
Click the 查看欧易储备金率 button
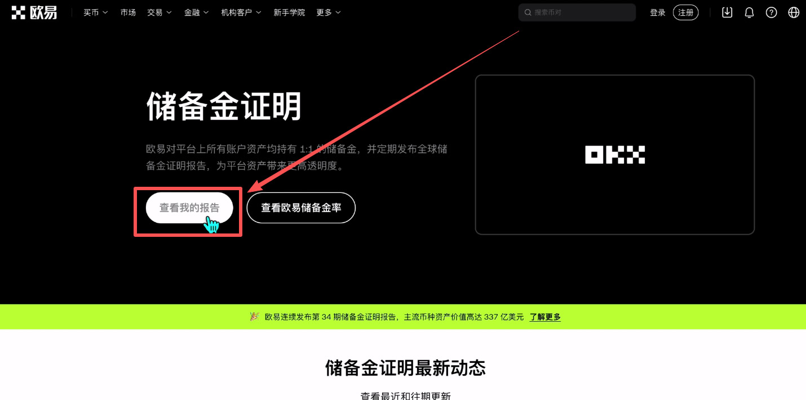[x=301, y=208]
